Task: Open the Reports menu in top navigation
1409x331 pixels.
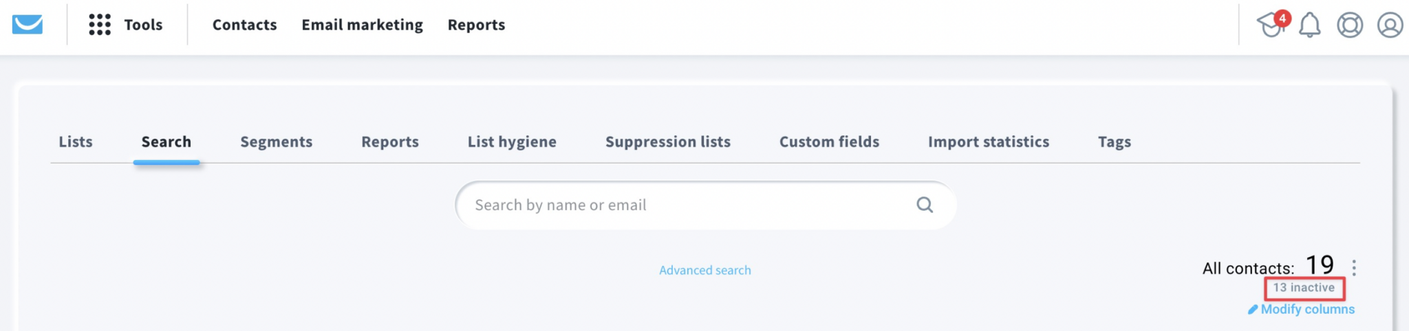Action: (x=476, y=25)
